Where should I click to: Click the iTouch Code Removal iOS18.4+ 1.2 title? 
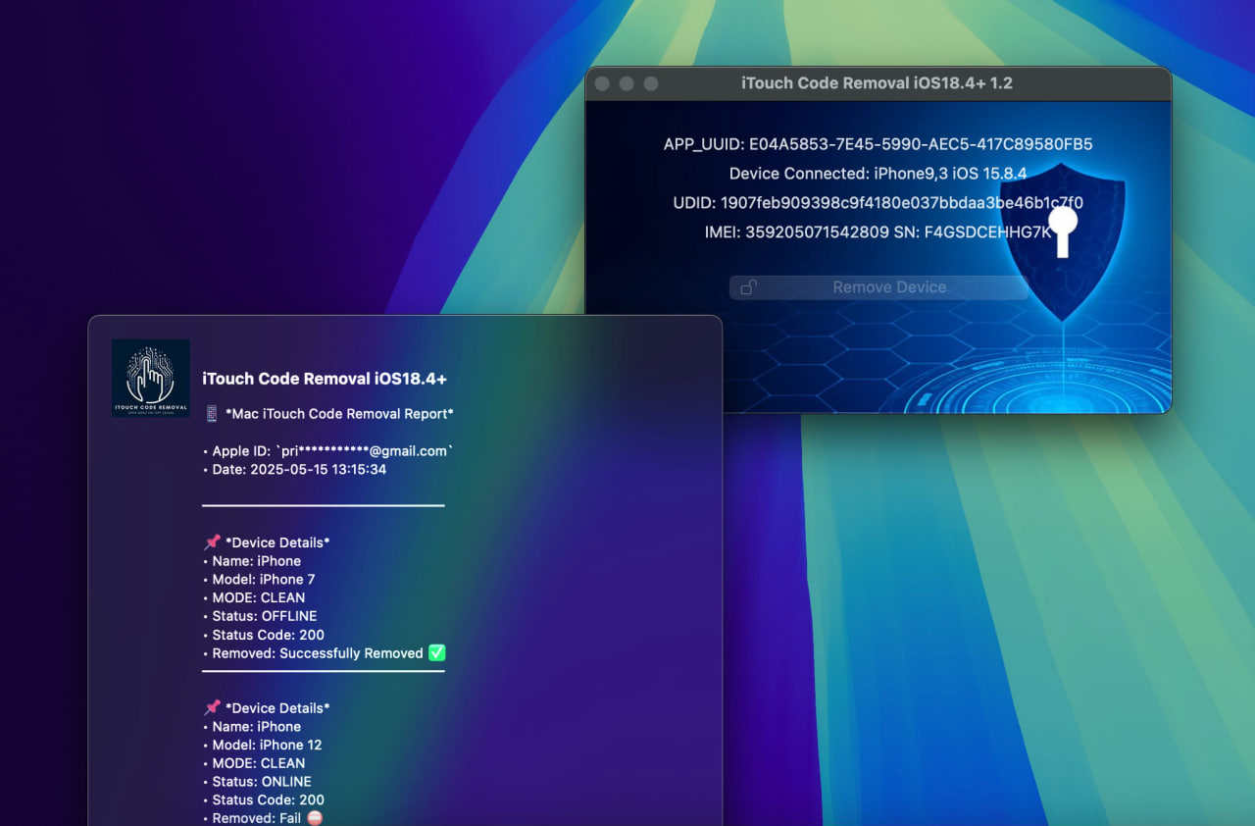click(878, 83)
